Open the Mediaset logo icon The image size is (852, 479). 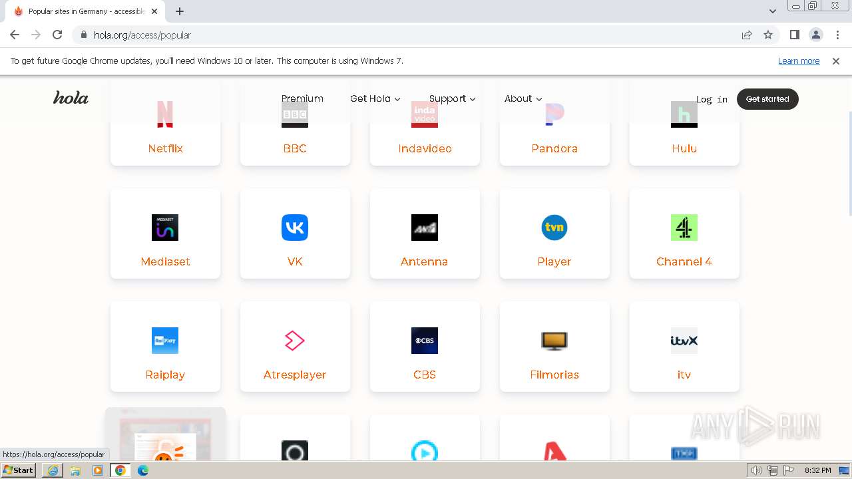click(165, 228)
